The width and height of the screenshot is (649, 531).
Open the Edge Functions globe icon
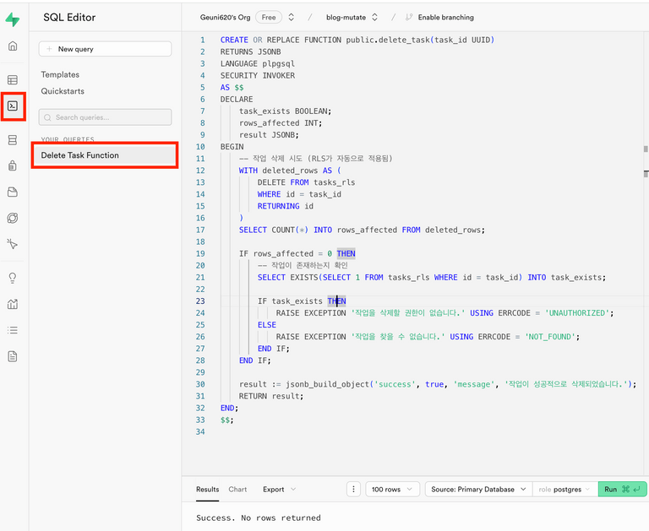[13, 218]
